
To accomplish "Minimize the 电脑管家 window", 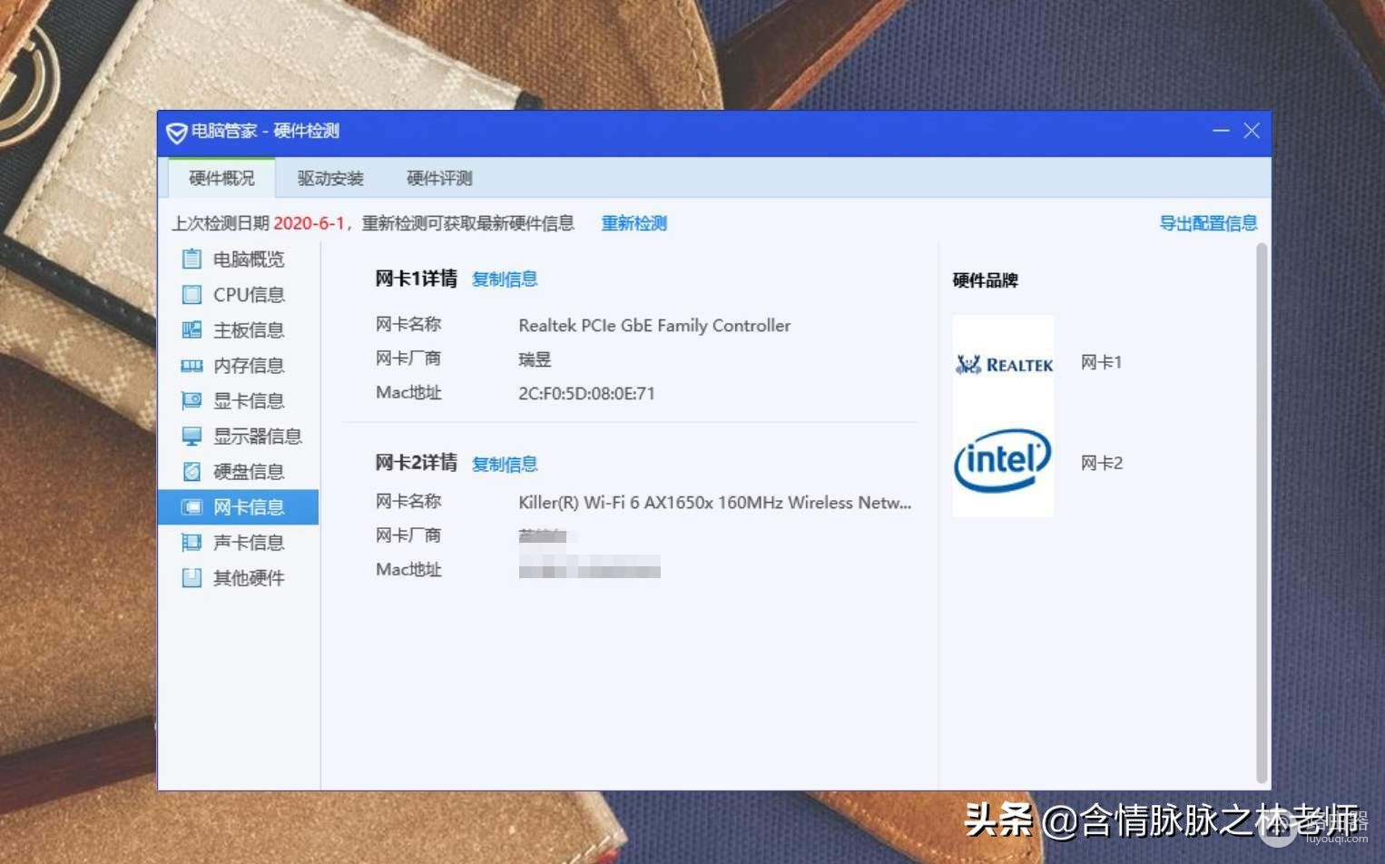I will pos(1221,131).
